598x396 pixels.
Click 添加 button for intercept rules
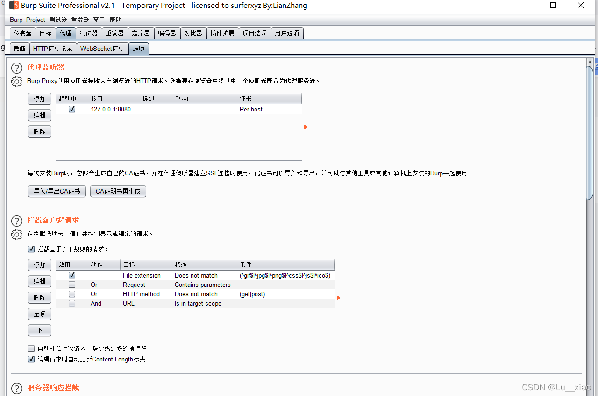point(40,265)
